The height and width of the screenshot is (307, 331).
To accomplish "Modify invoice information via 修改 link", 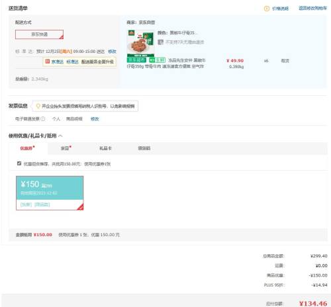I will (95, 119).
